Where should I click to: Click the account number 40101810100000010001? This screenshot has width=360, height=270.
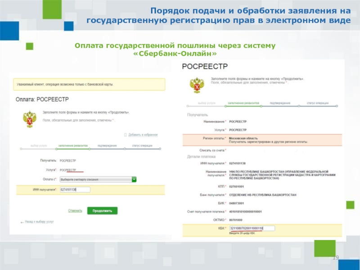click(245, 211)
